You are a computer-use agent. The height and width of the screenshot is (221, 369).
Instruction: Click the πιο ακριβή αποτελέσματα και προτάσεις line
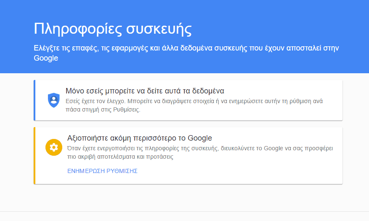pos(120,157)
